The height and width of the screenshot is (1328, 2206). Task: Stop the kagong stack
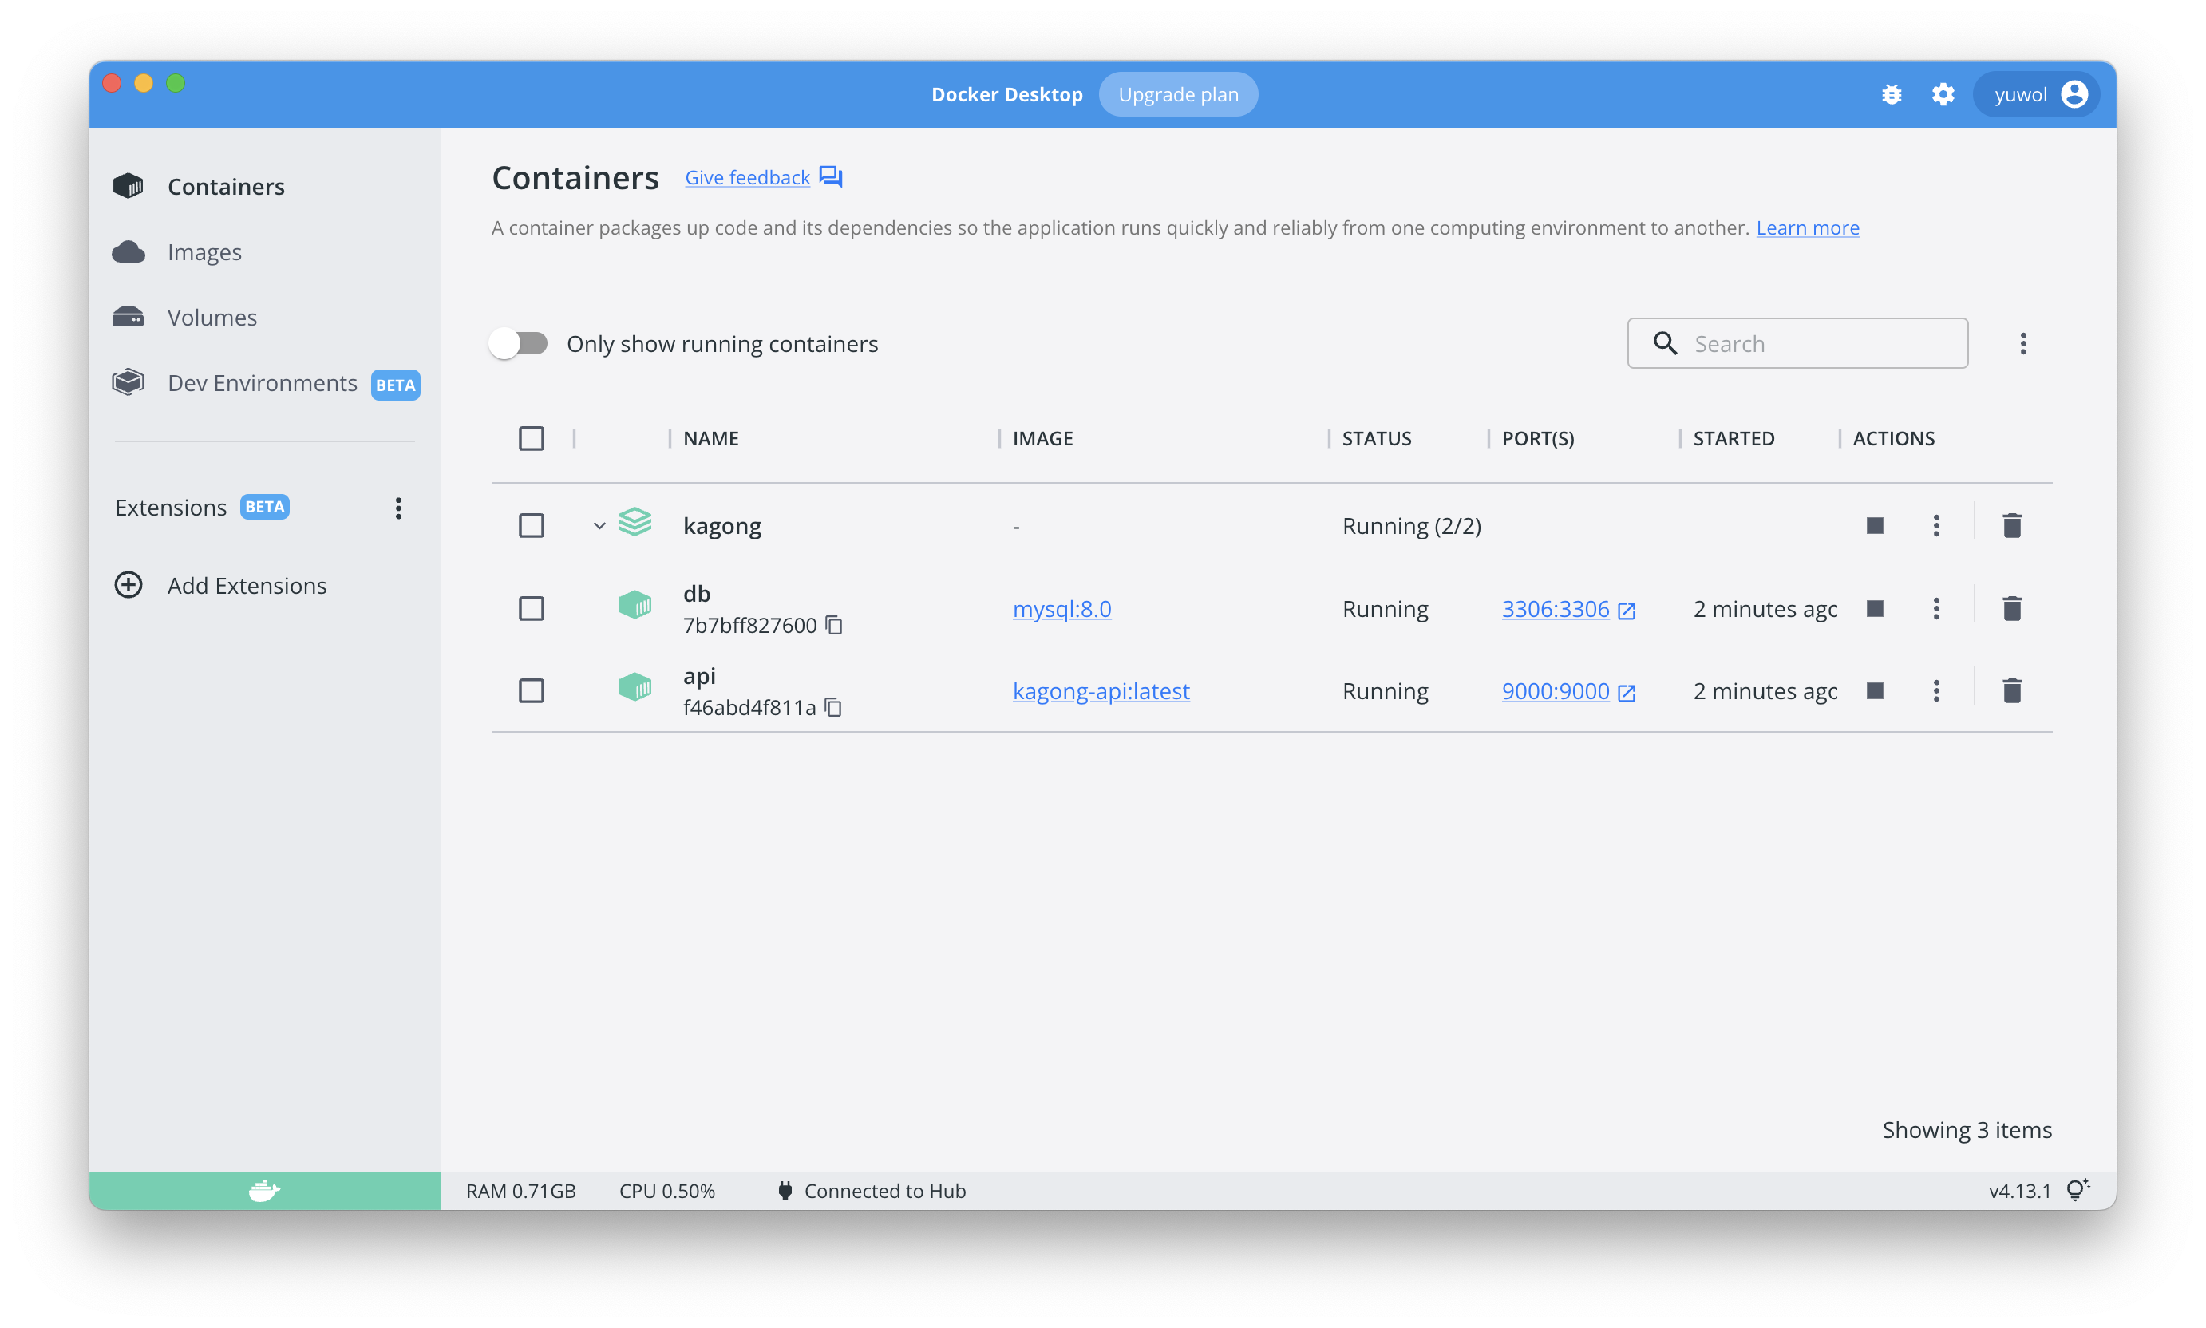click(1875, 525)
